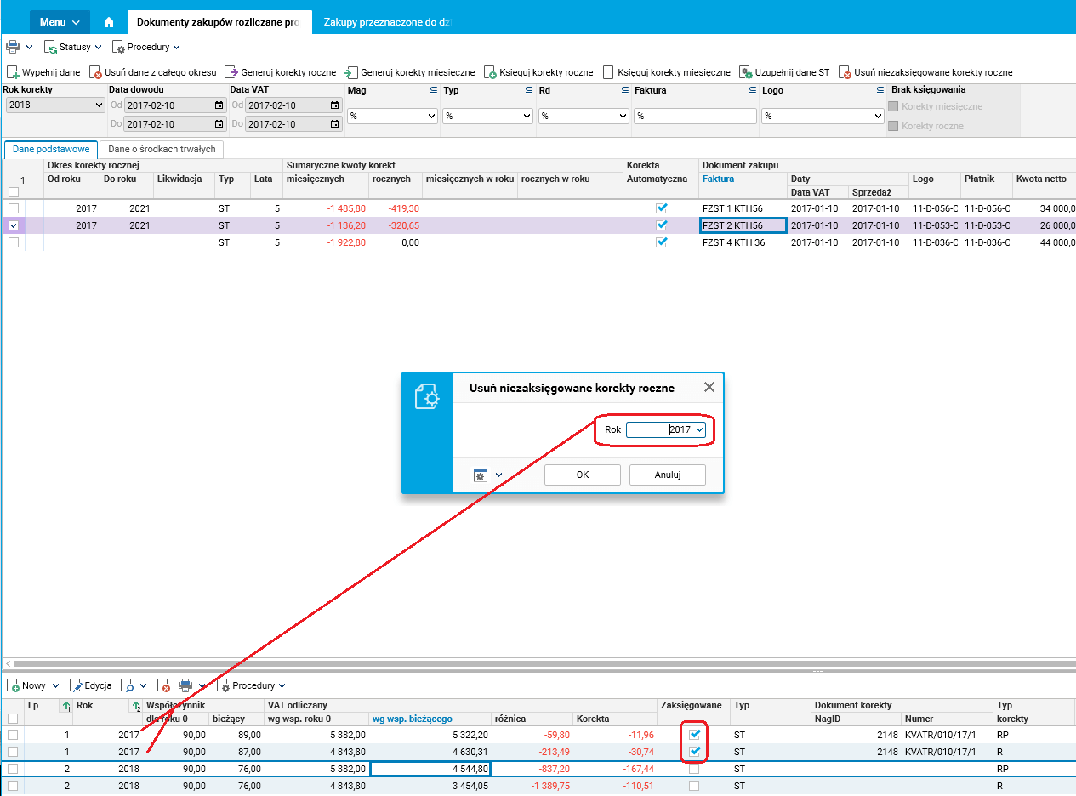Screen dimensions: 1076x796
Task: Click the Logo filter operator icon
Action: tap(880, 89)
